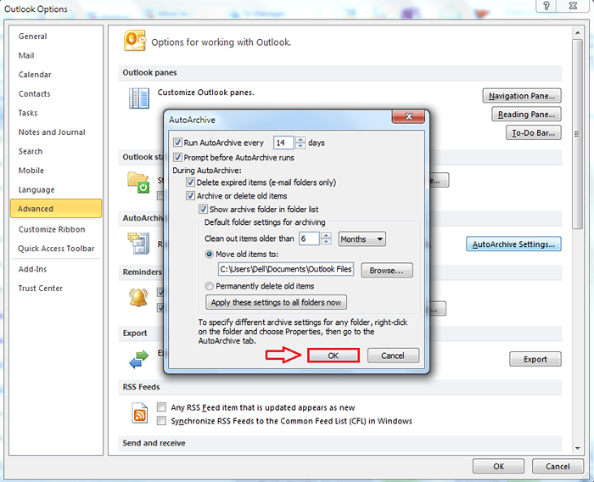Click the Outlook start folder icon
The height and width of the screenshot is (482, 594).
(138, 182)
